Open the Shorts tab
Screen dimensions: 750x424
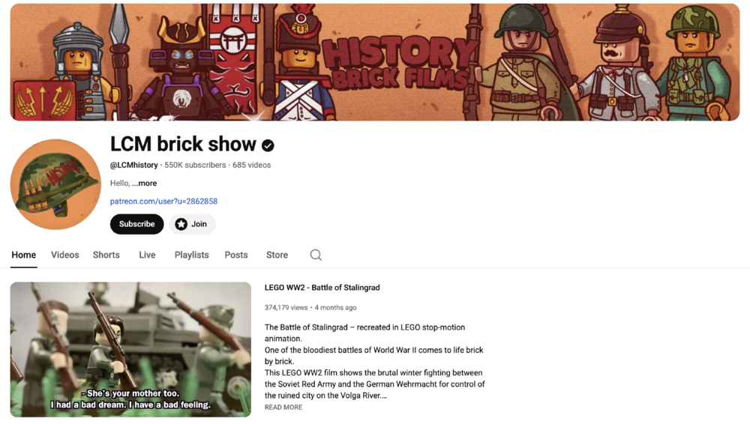[106, 255]
